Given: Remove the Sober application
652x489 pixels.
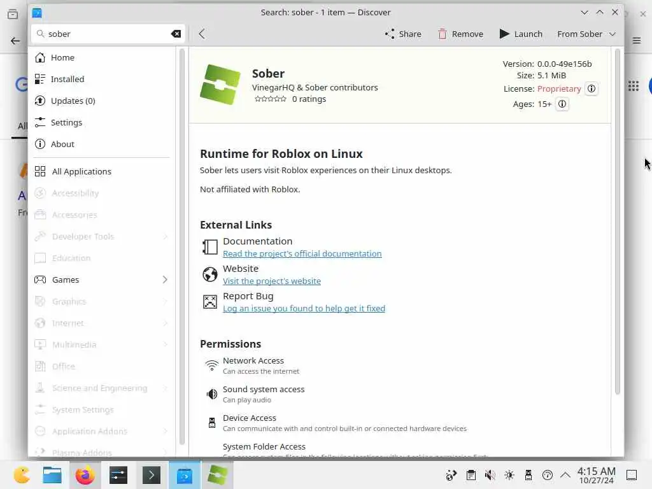Looking at the screenshot, I should 460,34.
